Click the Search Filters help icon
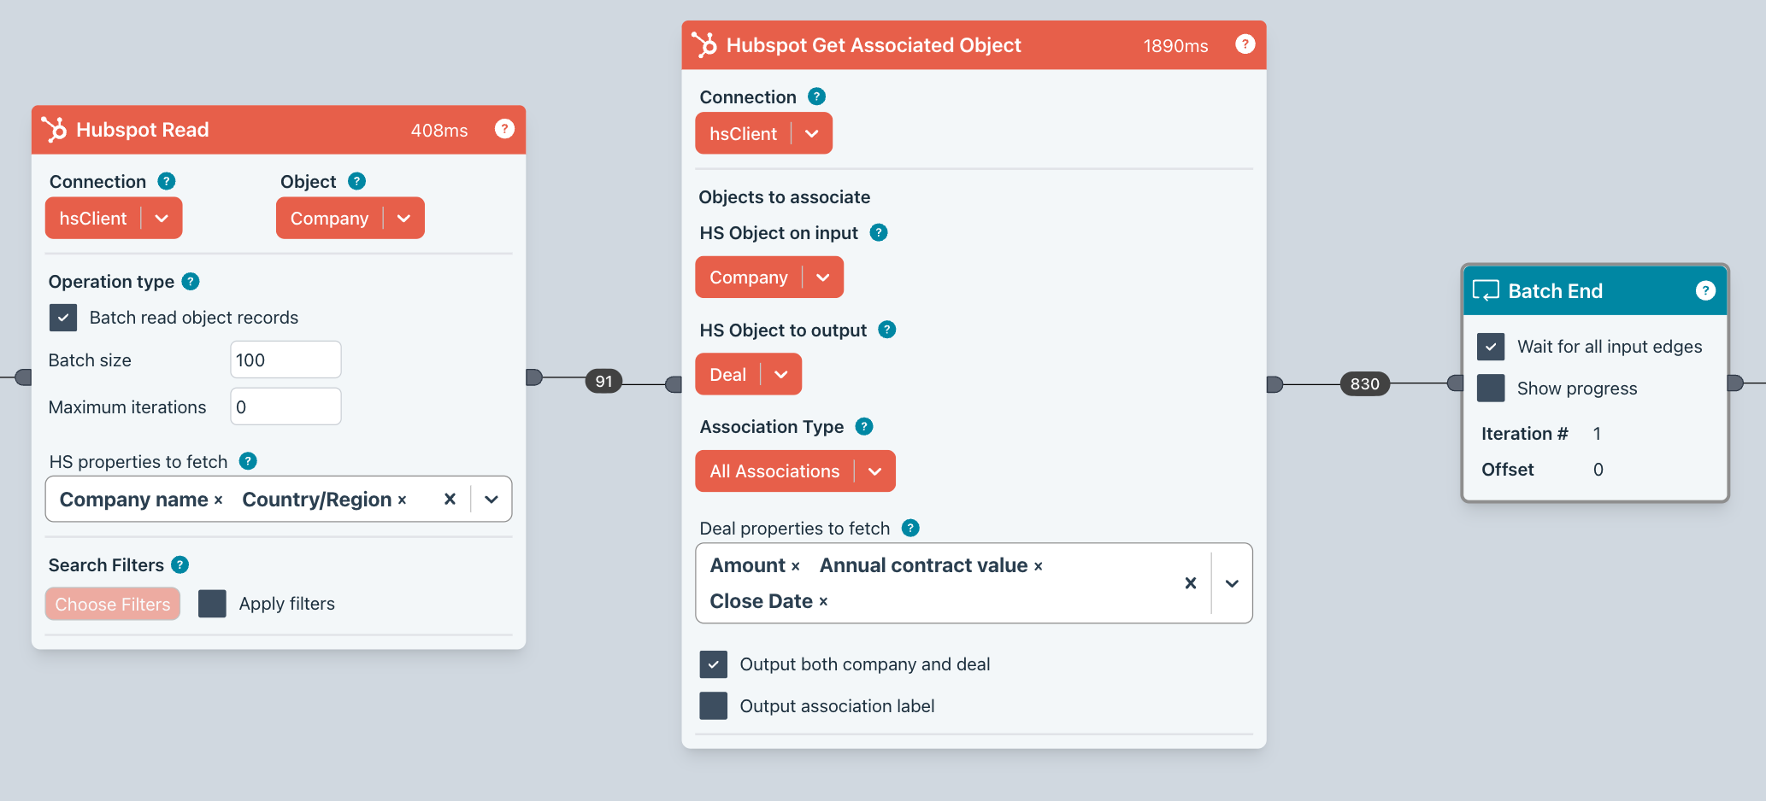The width and height of the screenshot is (1766, 801). [x=180, y=564]
